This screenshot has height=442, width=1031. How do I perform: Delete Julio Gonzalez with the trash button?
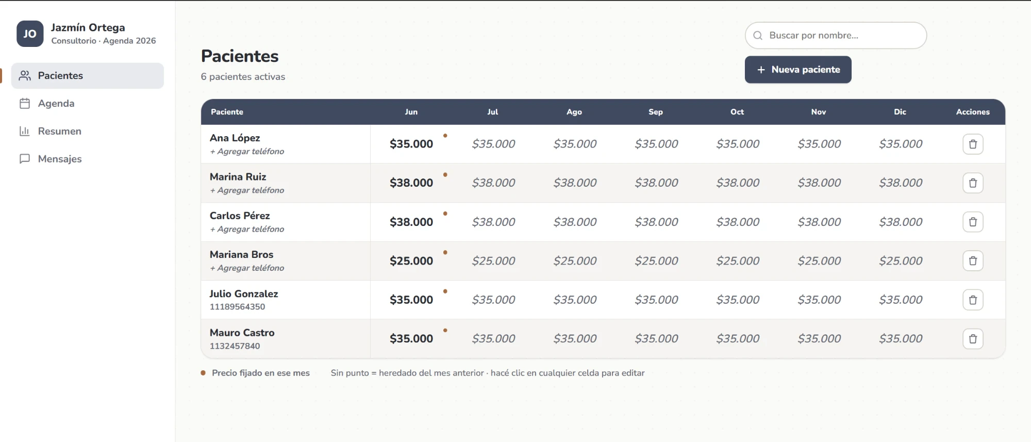tap(973, 300)
